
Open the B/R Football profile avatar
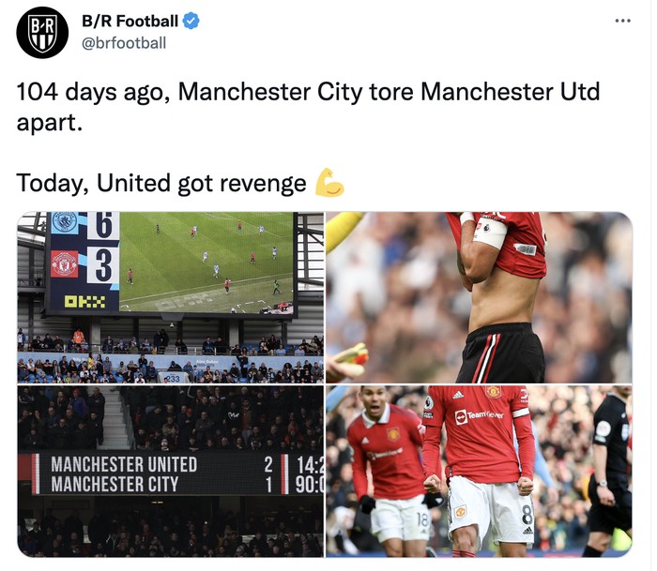(42, 32)
